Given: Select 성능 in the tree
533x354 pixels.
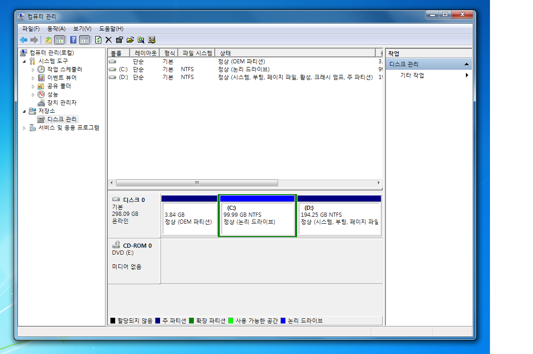Looking at the screenshot, I should (53, 94).
